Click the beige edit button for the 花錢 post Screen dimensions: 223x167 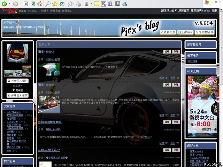[167, 150]
